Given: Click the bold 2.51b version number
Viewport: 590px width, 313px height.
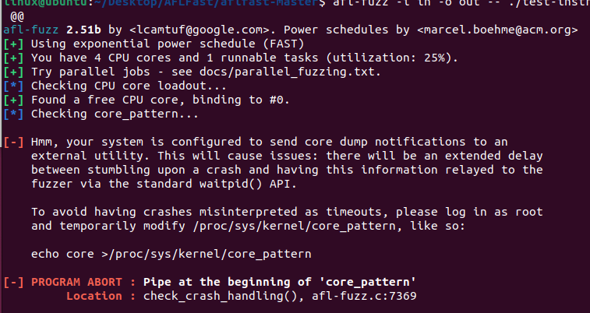Looking at the screenshot, I should pyautogui.click(x=83, y=30).
